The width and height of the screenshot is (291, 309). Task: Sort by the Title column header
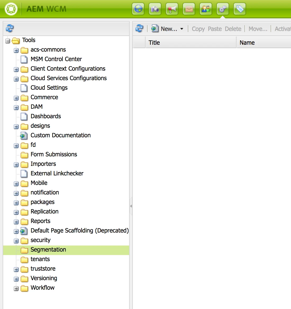tap(191, 42)
